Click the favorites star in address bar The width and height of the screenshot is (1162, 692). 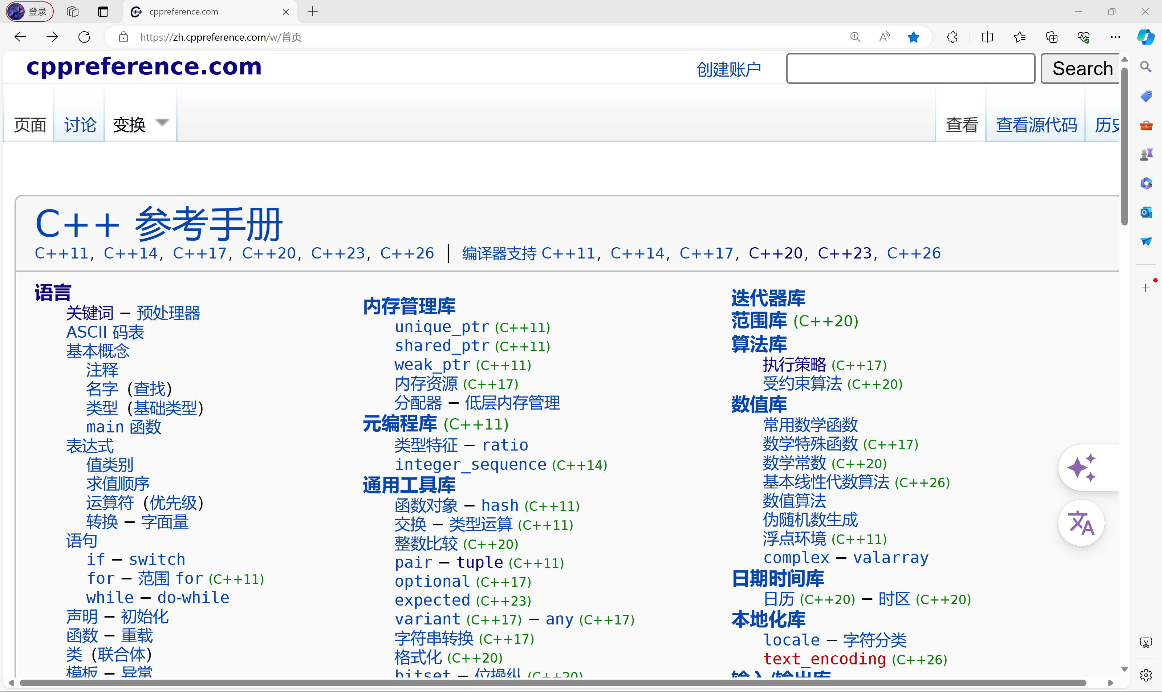point(914,37)
